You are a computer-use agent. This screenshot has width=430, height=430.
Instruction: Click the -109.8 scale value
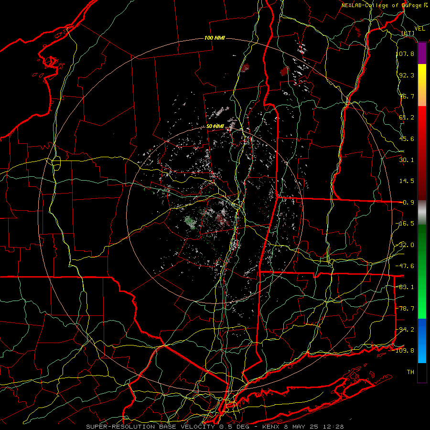tap(403, 351)
